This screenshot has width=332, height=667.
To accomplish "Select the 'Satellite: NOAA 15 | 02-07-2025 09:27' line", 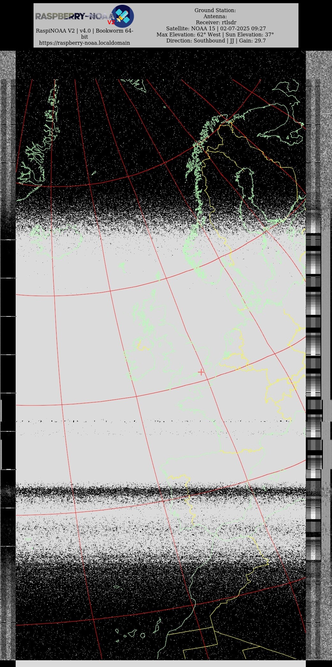I will [216, 28].
